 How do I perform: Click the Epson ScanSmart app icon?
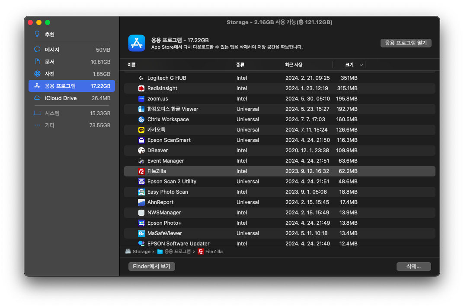tap(141, 140)
